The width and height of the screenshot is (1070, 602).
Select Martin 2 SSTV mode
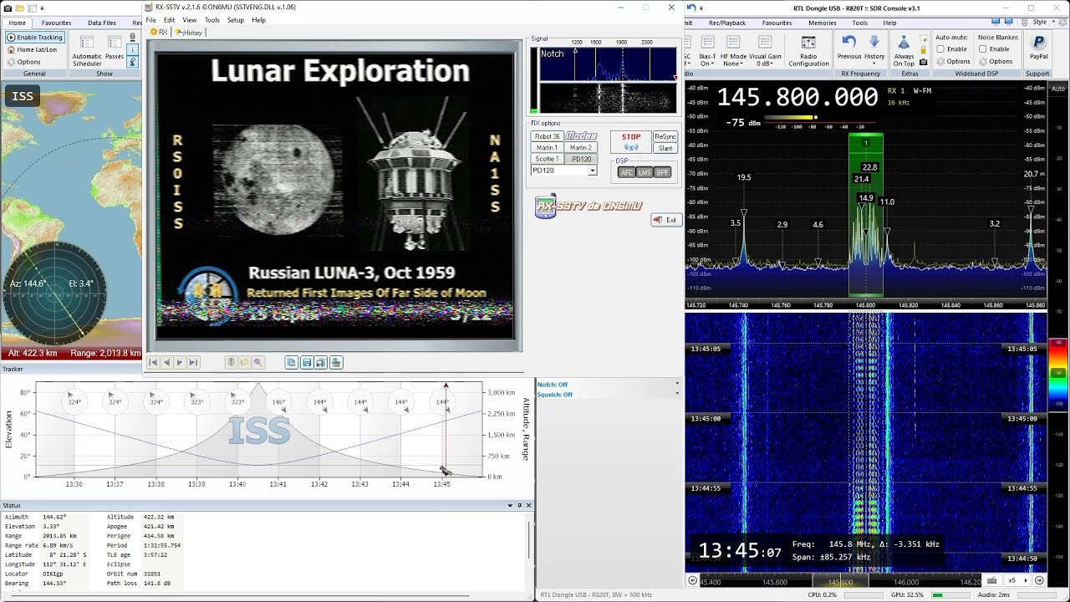pos(580,147)
